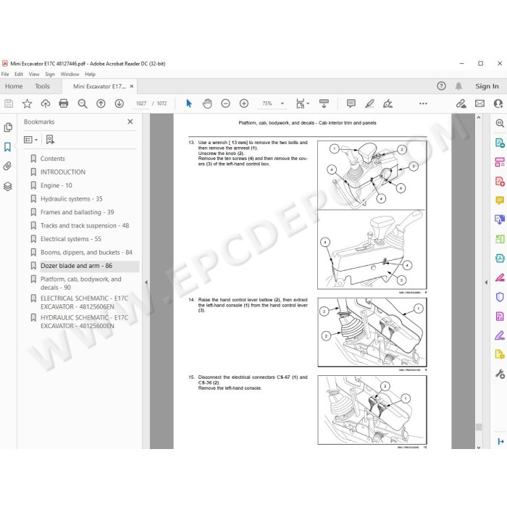
Task: Open the Export PDF tool in right pane
Action: point(500,143)
